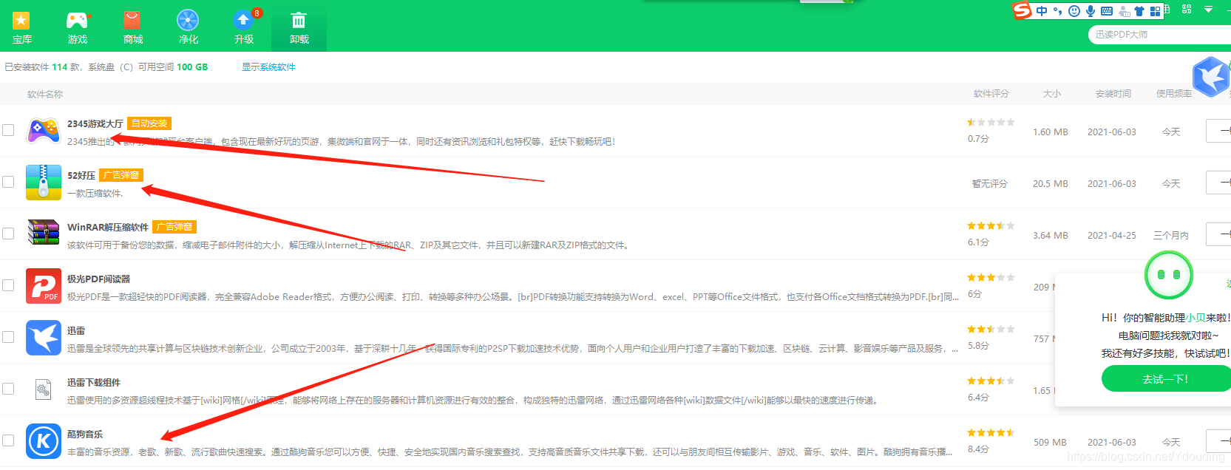Open the title bar dropdown menu arrow
The height and width of the screenshot is (470, 1231).
[1208, 10]
